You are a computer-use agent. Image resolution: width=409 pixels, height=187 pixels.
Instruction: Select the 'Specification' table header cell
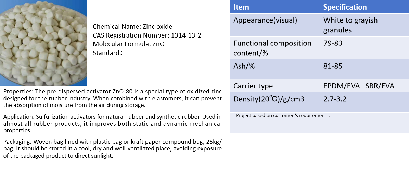(345, 7)
